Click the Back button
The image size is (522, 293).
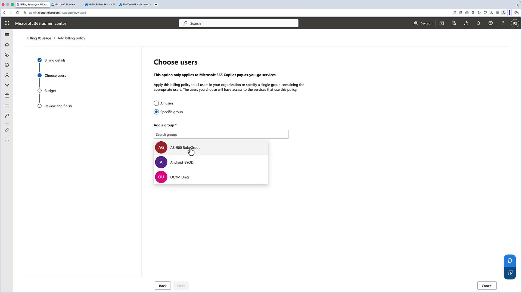coord(163,286)
